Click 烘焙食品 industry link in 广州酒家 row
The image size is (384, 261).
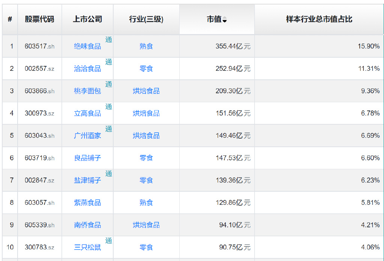[146, 136]
